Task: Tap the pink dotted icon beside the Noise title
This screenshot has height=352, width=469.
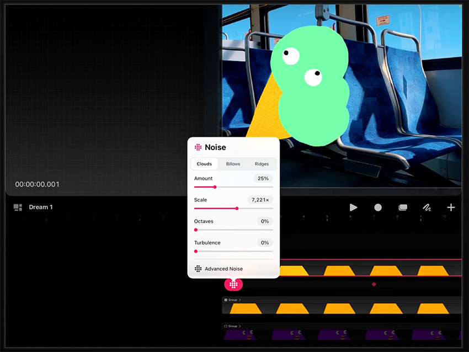Action: 198,147
